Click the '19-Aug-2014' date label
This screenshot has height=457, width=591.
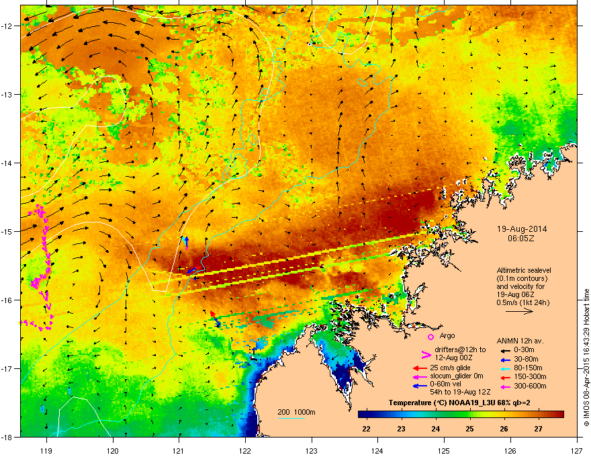[x=522, y=229]
